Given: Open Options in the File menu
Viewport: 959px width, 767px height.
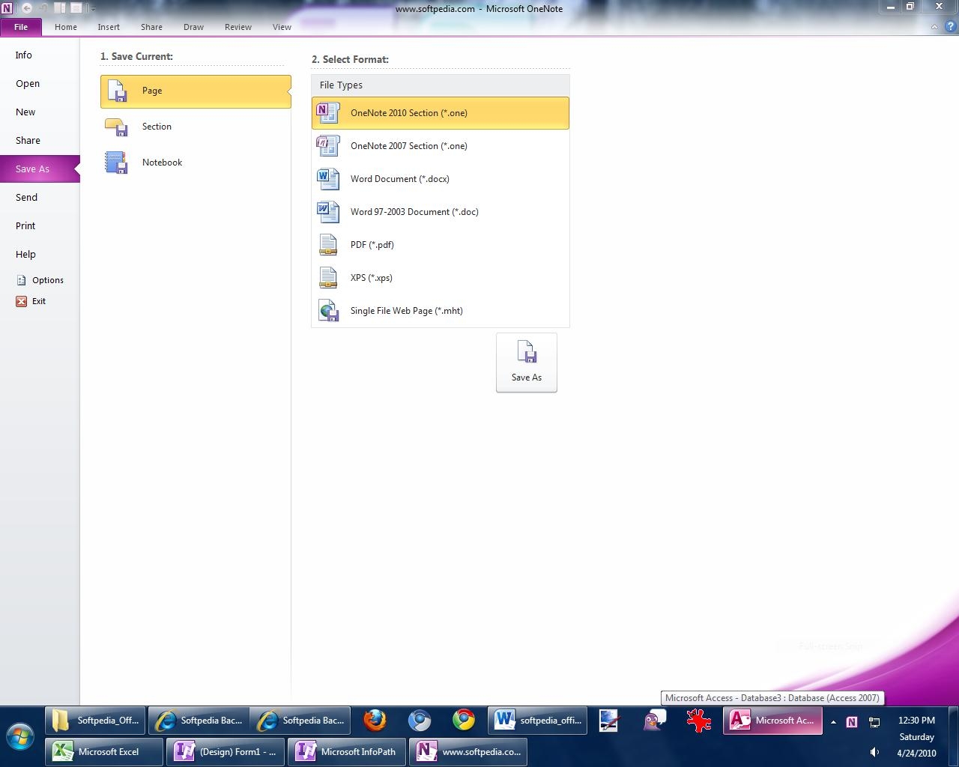Looking at the screenshot, I should [x=47, y=280].
